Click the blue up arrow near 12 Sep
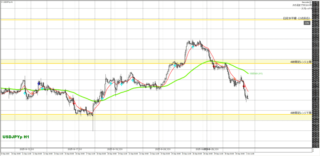320x156 pixels. pos(38,83)
